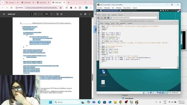Viewport: 187px width, 105px height.
Task: Click the Chrome address bar
Action: point(41,8)
